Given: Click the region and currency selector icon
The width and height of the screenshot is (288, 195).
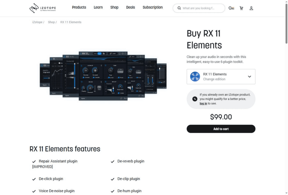Looking at the screenshot, I should 231,8.
